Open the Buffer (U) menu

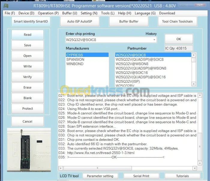[x=70, y=13]
